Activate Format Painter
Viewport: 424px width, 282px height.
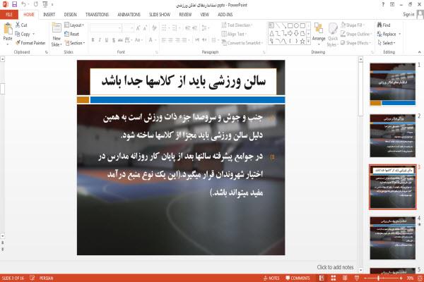pyautogui.click(x=30, y=43)
